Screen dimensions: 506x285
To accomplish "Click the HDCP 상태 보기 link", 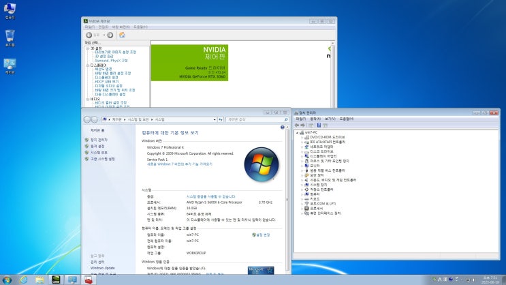I will click(106, 82).
